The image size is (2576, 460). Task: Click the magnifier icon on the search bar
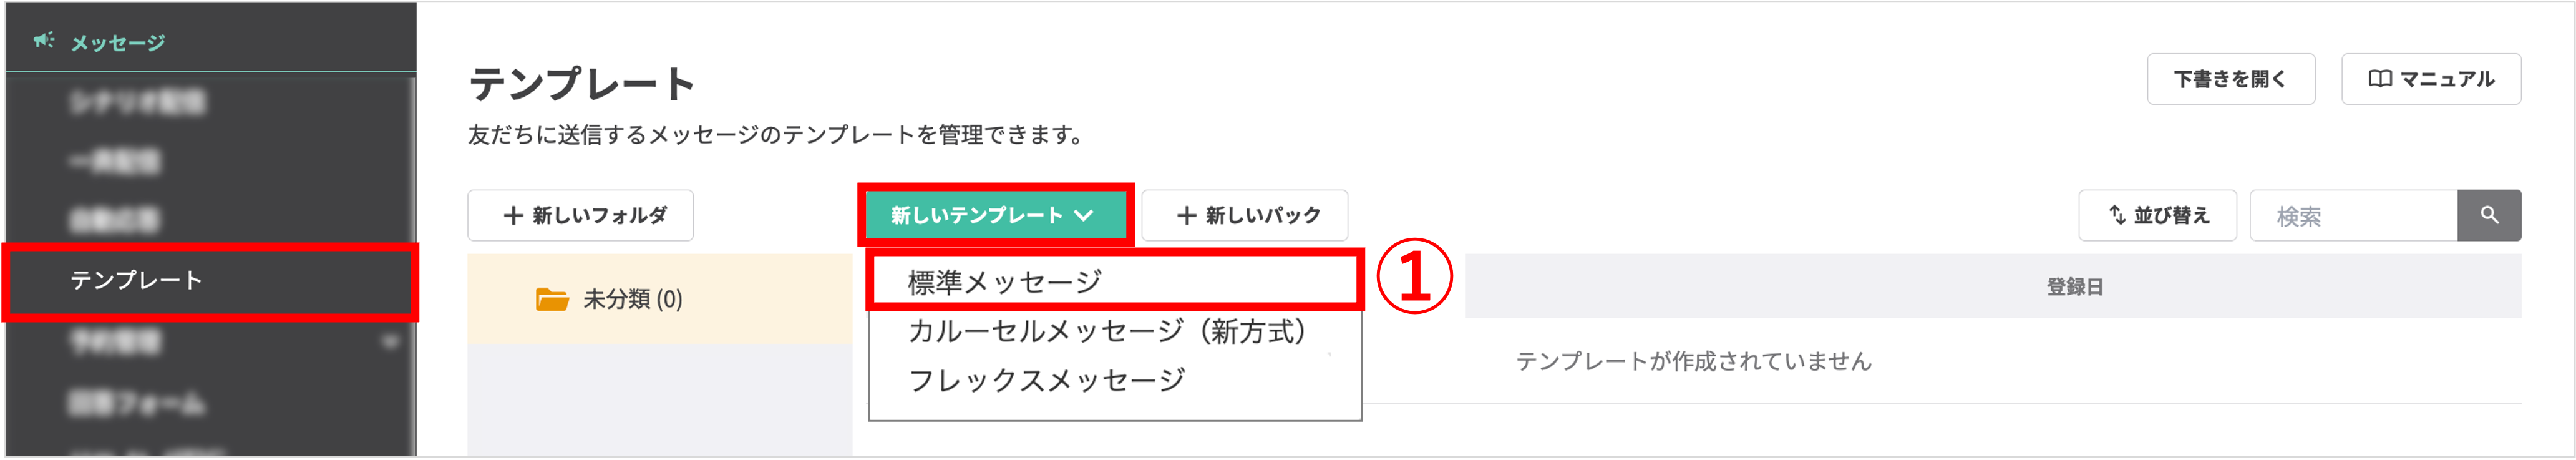click(x=2490, y=215)
